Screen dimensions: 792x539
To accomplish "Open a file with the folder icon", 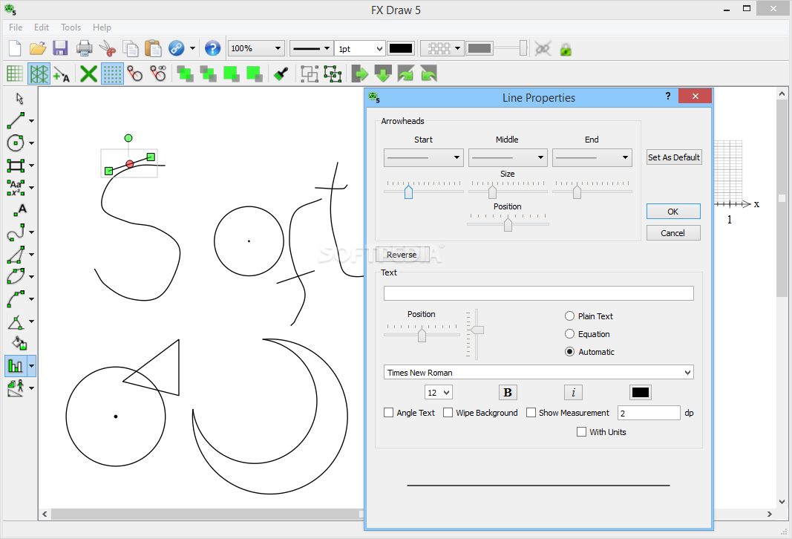I will pyautogui.click(x=38, y=48).
